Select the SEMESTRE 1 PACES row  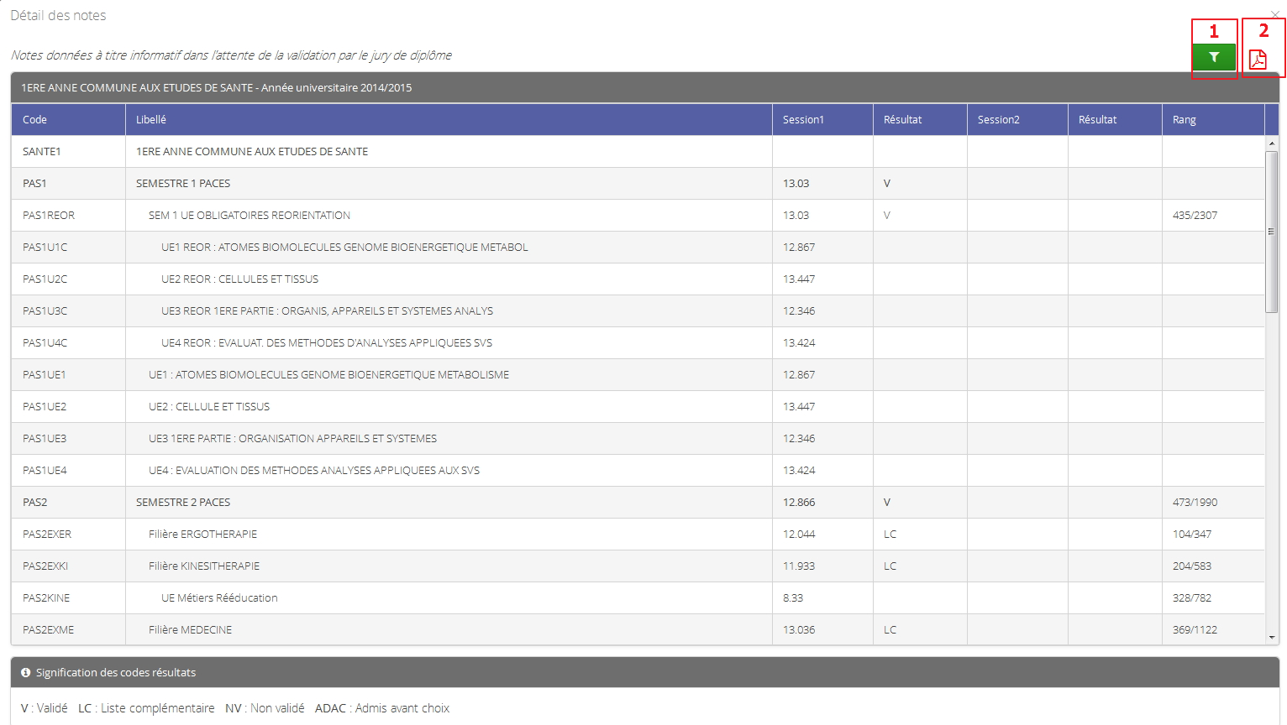click(183, 184)
